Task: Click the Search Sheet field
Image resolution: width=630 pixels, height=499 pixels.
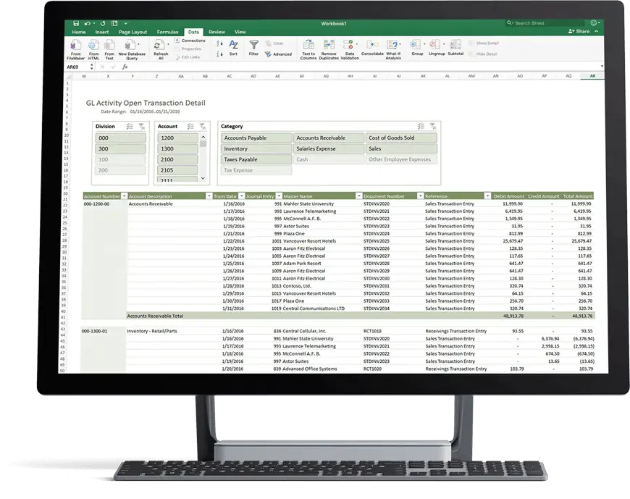Action: coord(545,23)
